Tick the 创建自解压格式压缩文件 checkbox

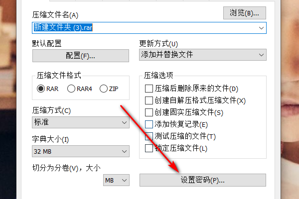click(x=149, y=101)
